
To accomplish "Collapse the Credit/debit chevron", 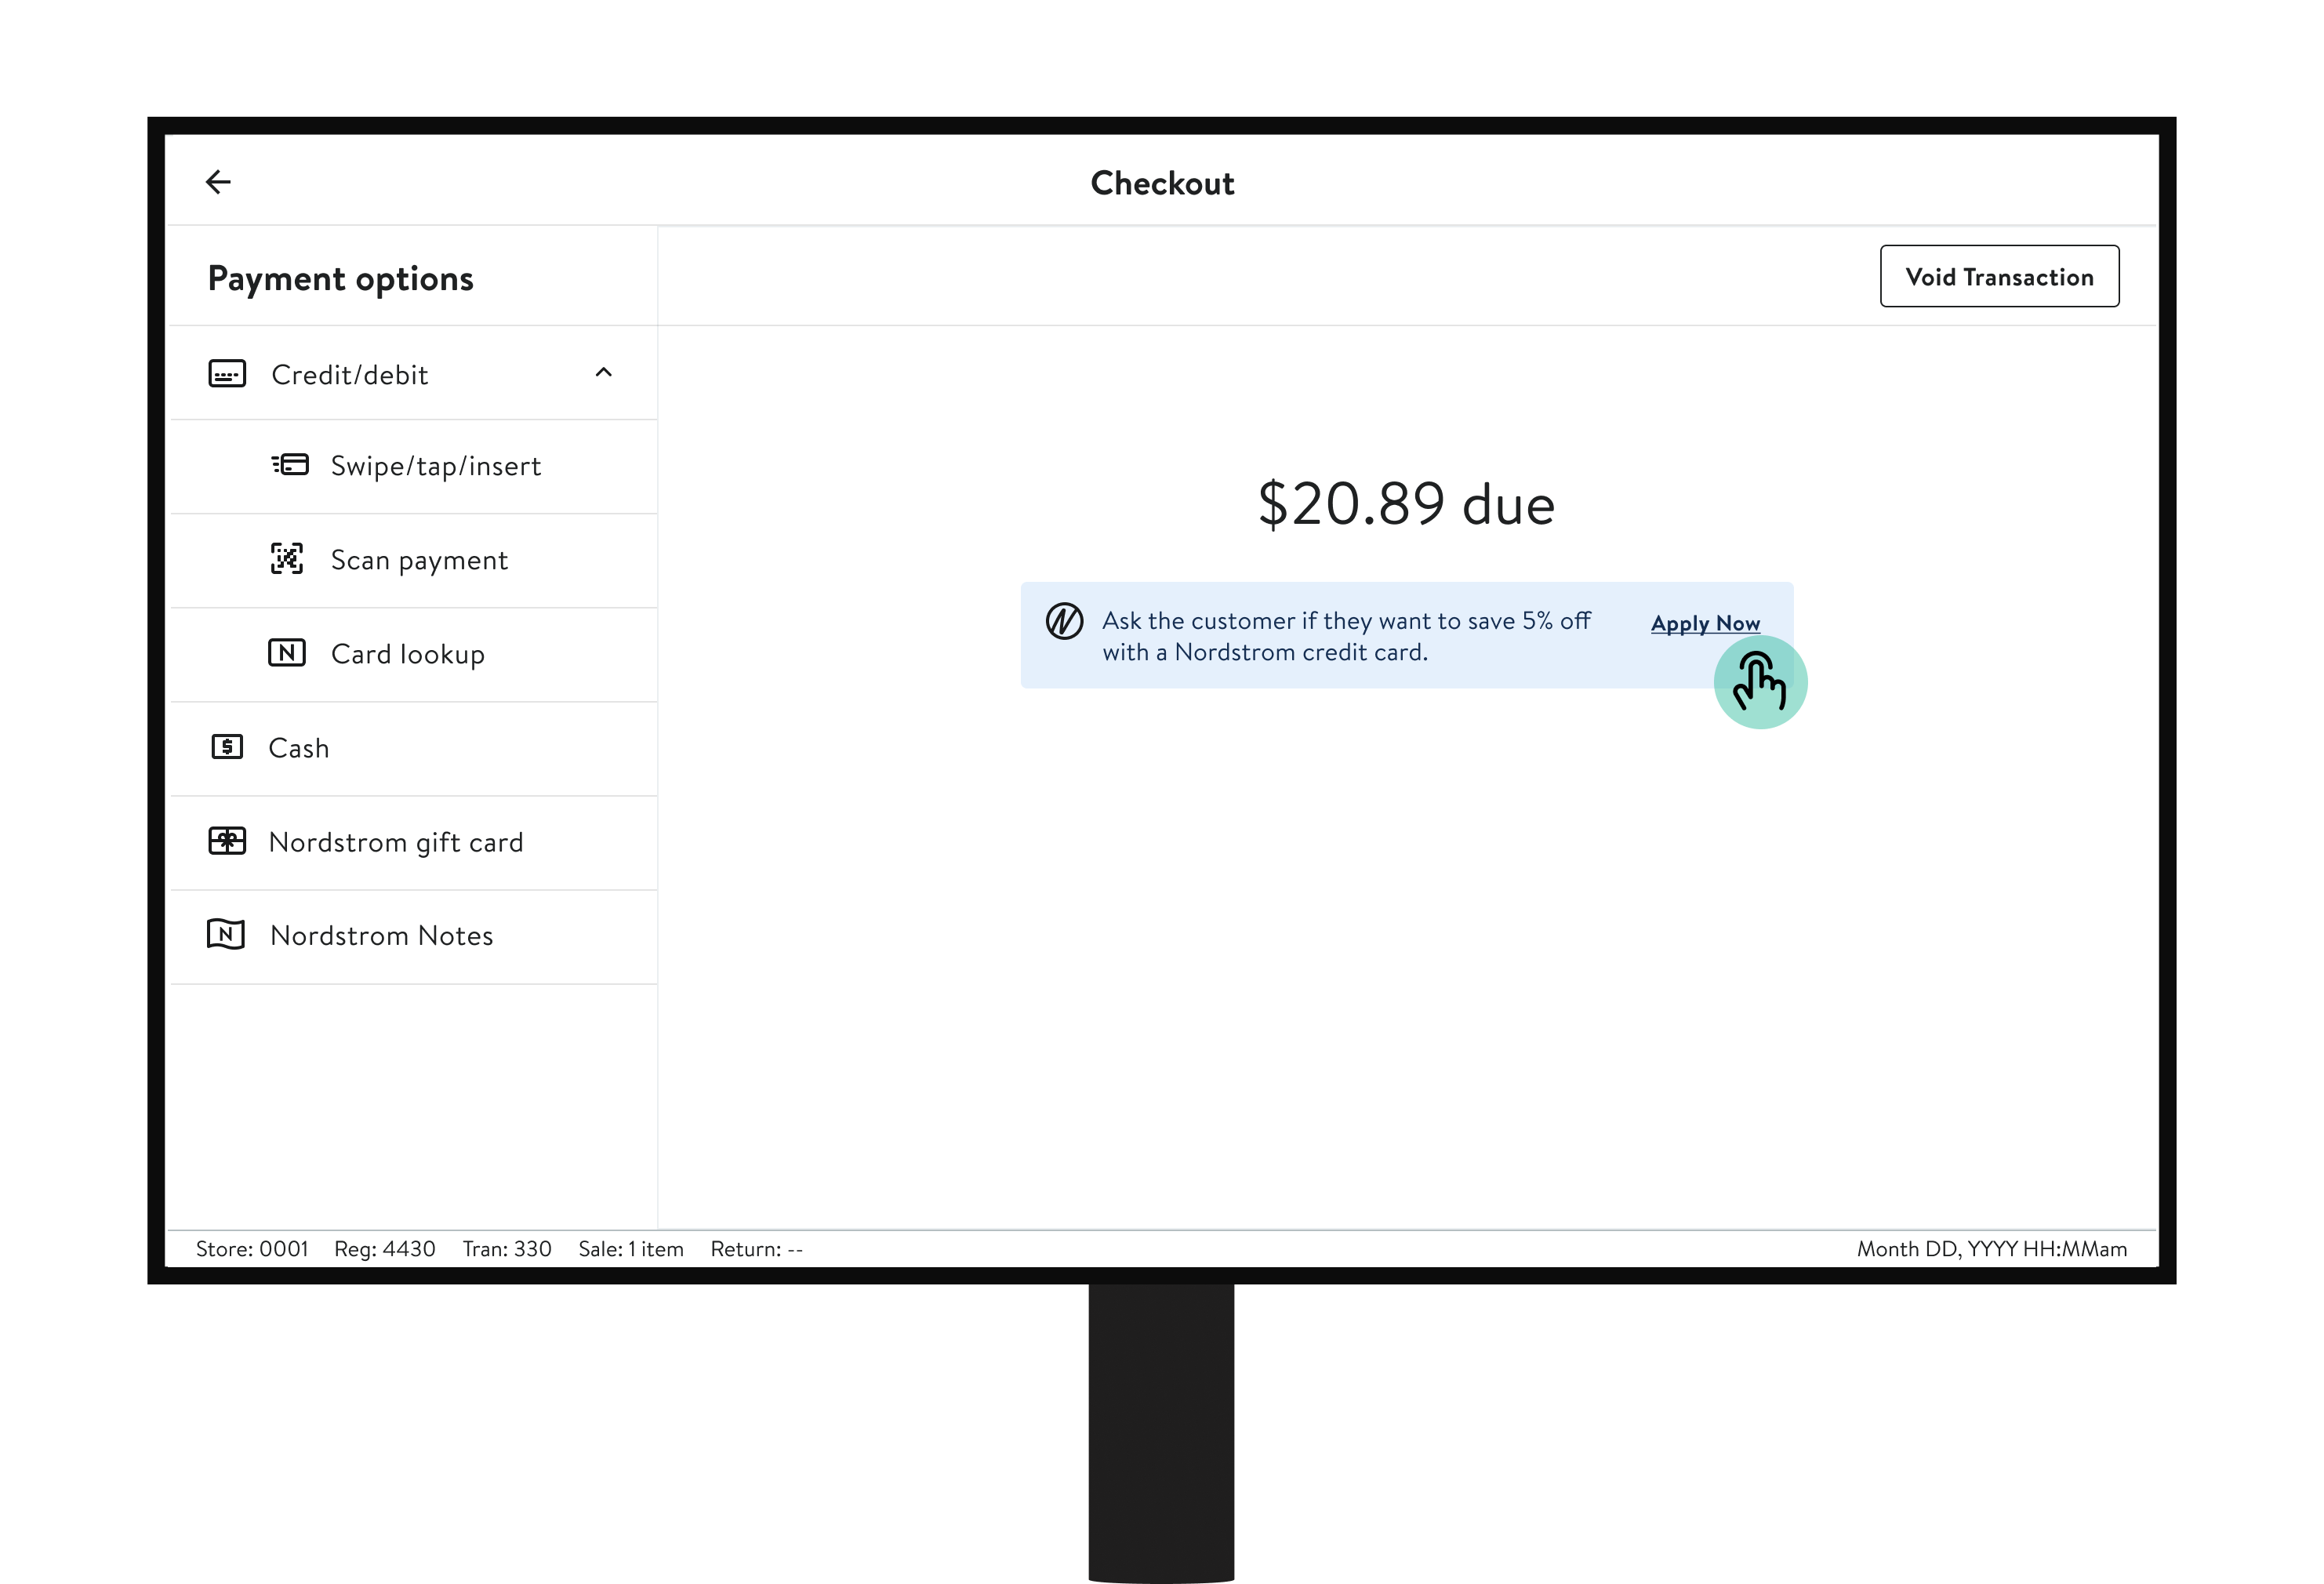I will (603, 372).
